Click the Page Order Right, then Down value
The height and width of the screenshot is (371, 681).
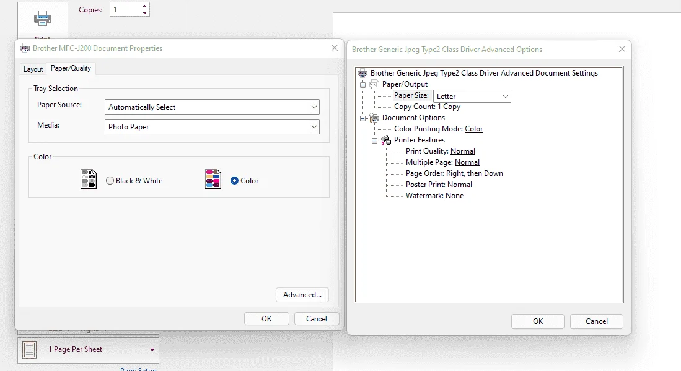coord(475,173)
